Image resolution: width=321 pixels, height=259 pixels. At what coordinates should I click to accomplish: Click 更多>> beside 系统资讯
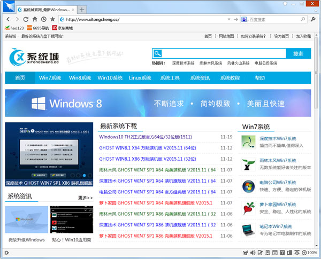86,198
